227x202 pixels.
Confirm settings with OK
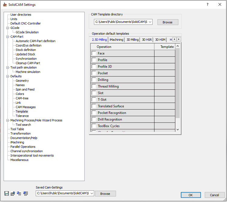pyautogui.click(x=191, y=195)
